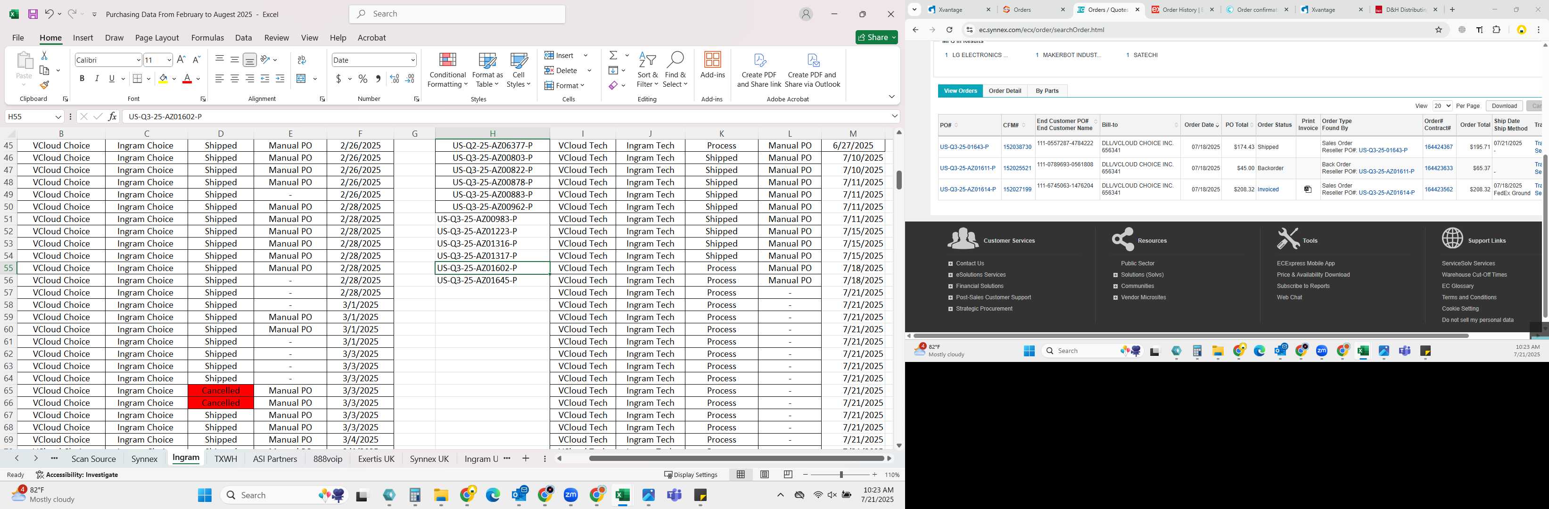This screenshot has width=1549, height=509.
Task: Click the Copy icon in Clipboard group
Action: point(44,70)
